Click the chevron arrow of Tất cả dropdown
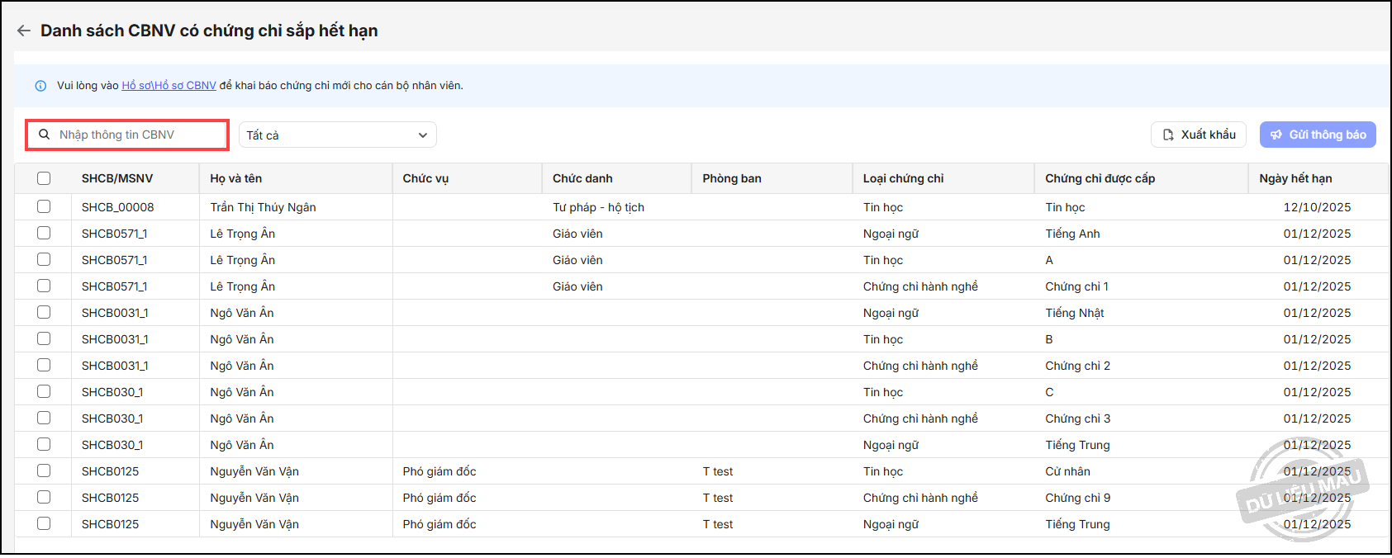Screen dimensions: 1392x558 click(423, 135)
